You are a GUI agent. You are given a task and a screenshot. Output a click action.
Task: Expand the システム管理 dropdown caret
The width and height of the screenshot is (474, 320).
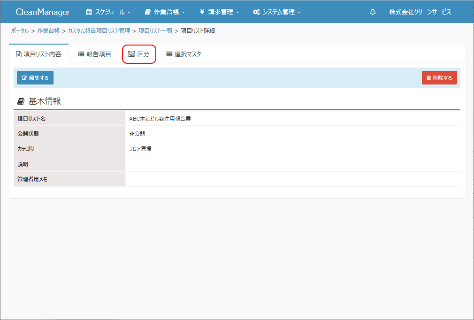point(299,13)
